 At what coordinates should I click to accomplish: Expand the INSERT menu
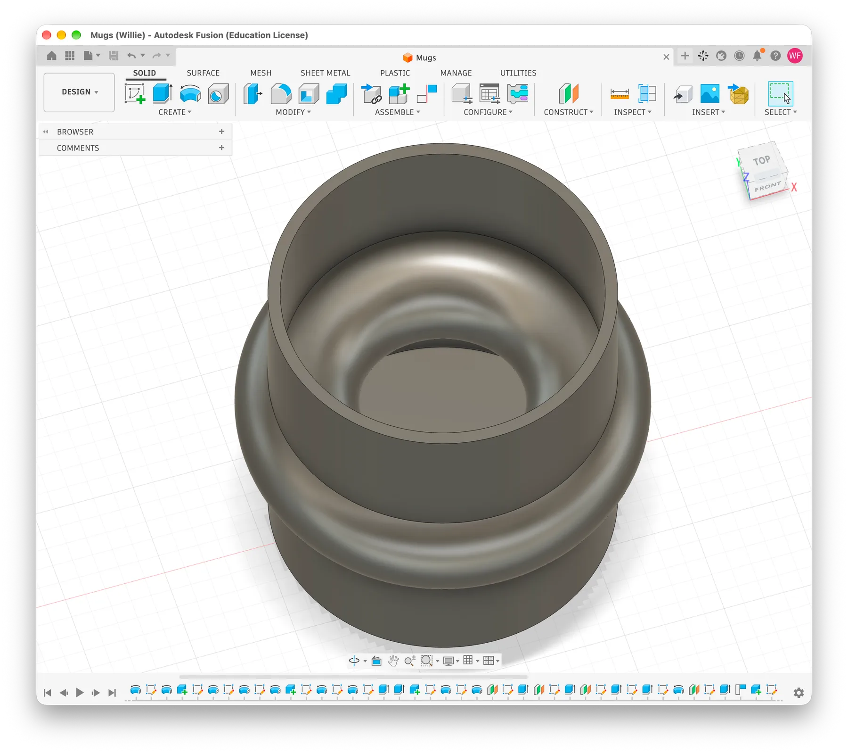709,112
